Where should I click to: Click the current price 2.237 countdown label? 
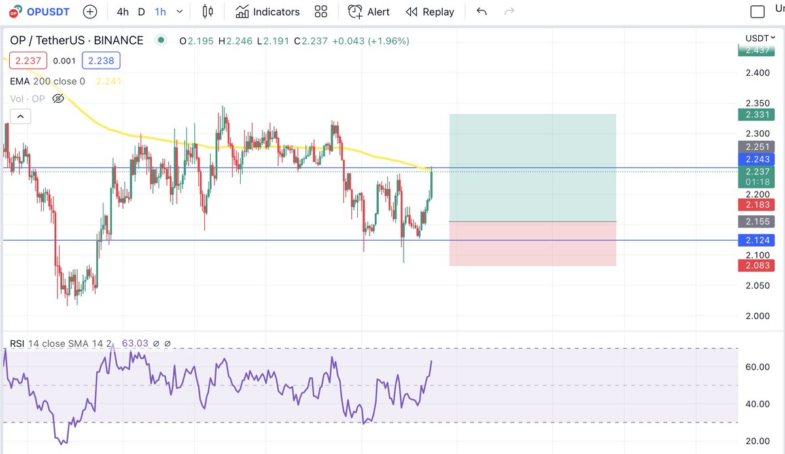point(756,177)
